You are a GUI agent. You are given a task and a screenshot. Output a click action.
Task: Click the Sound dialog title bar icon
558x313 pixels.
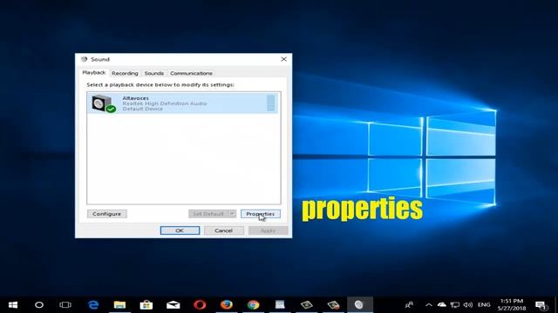(84, 59)
